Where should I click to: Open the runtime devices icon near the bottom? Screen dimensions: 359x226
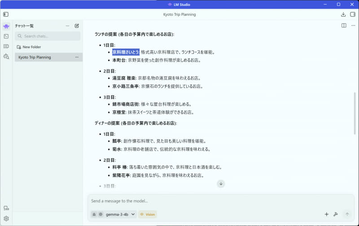pos(6,208)
